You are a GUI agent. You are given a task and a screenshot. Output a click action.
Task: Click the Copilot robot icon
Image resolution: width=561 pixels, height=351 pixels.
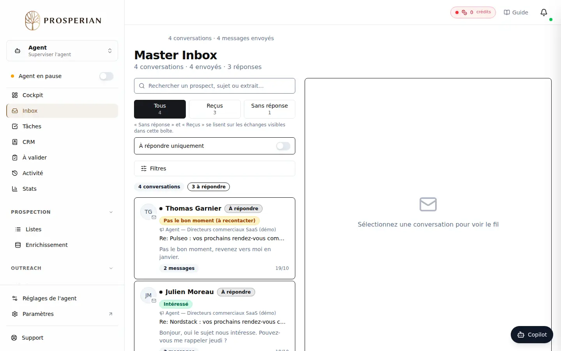point(521,335)
